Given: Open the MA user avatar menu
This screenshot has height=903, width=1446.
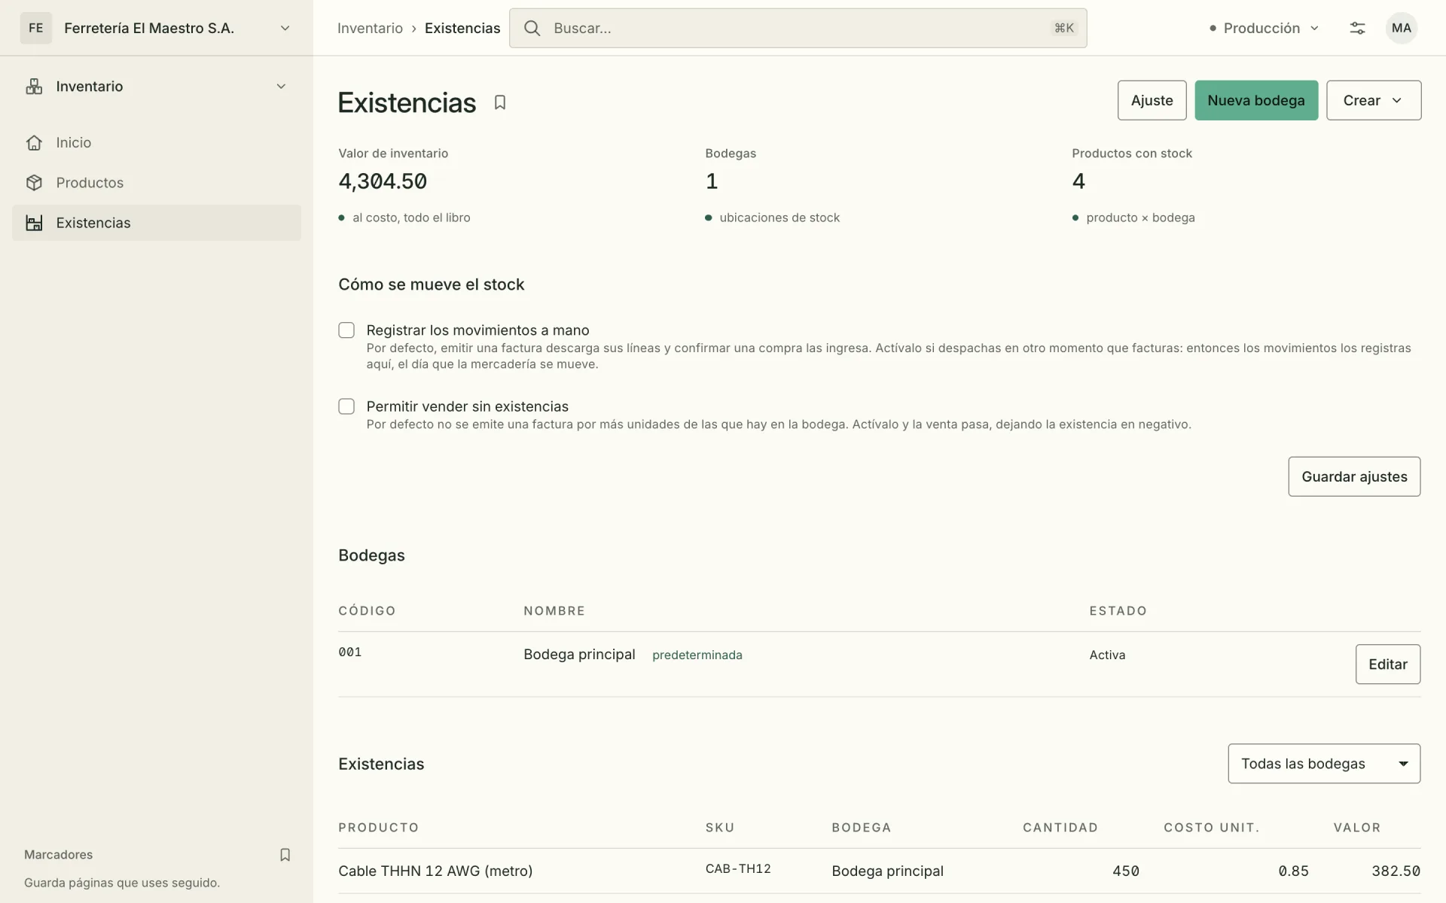Looking at the screenshot, I should coord(1402,28).
